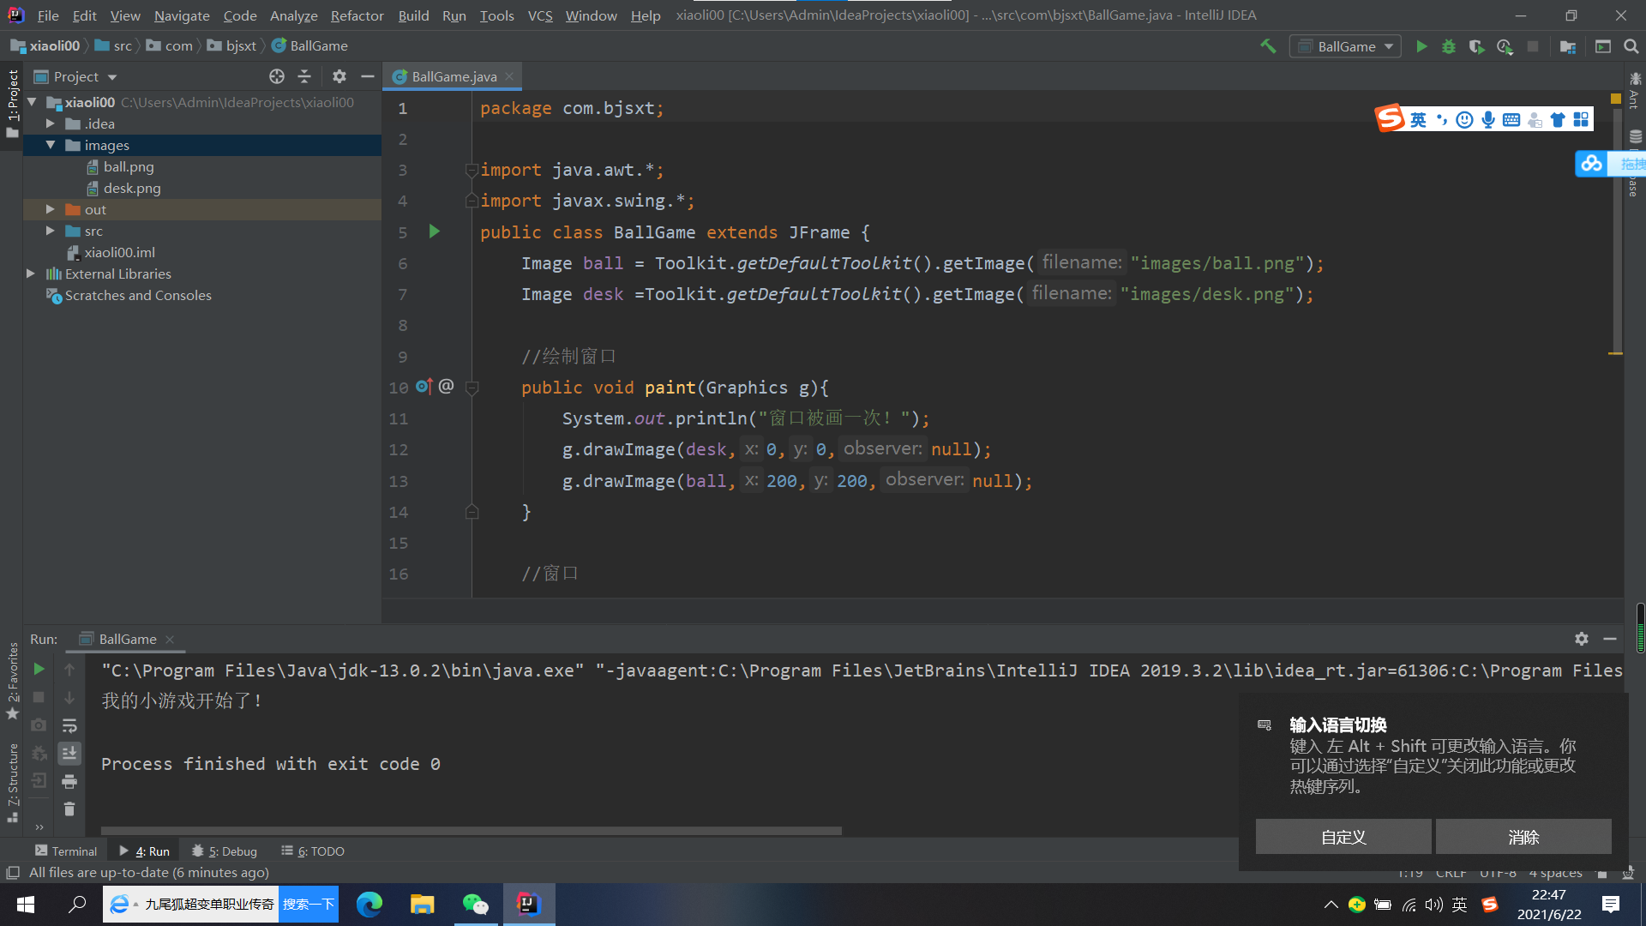Screen dimensions: 1646x926
Task: Hide the Project panel with minus icon
Action: coord(368,76)
